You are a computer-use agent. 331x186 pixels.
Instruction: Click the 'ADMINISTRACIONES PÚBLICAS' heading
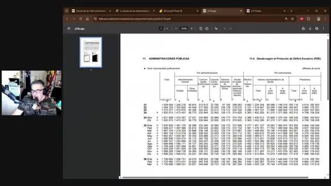(x=169, y=58)
